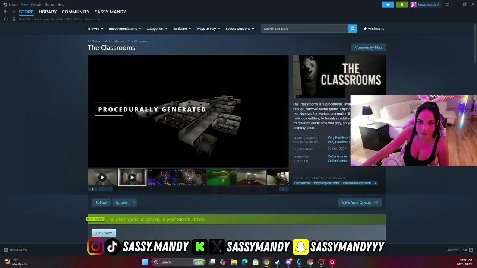The image size is (477, 268).
Task: Follow The Classrooms
Action: click(101, 202)
